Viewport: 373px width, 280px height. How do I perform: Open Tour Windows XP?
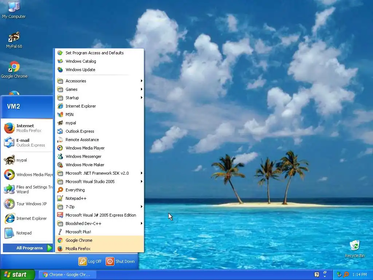point(28,204)
